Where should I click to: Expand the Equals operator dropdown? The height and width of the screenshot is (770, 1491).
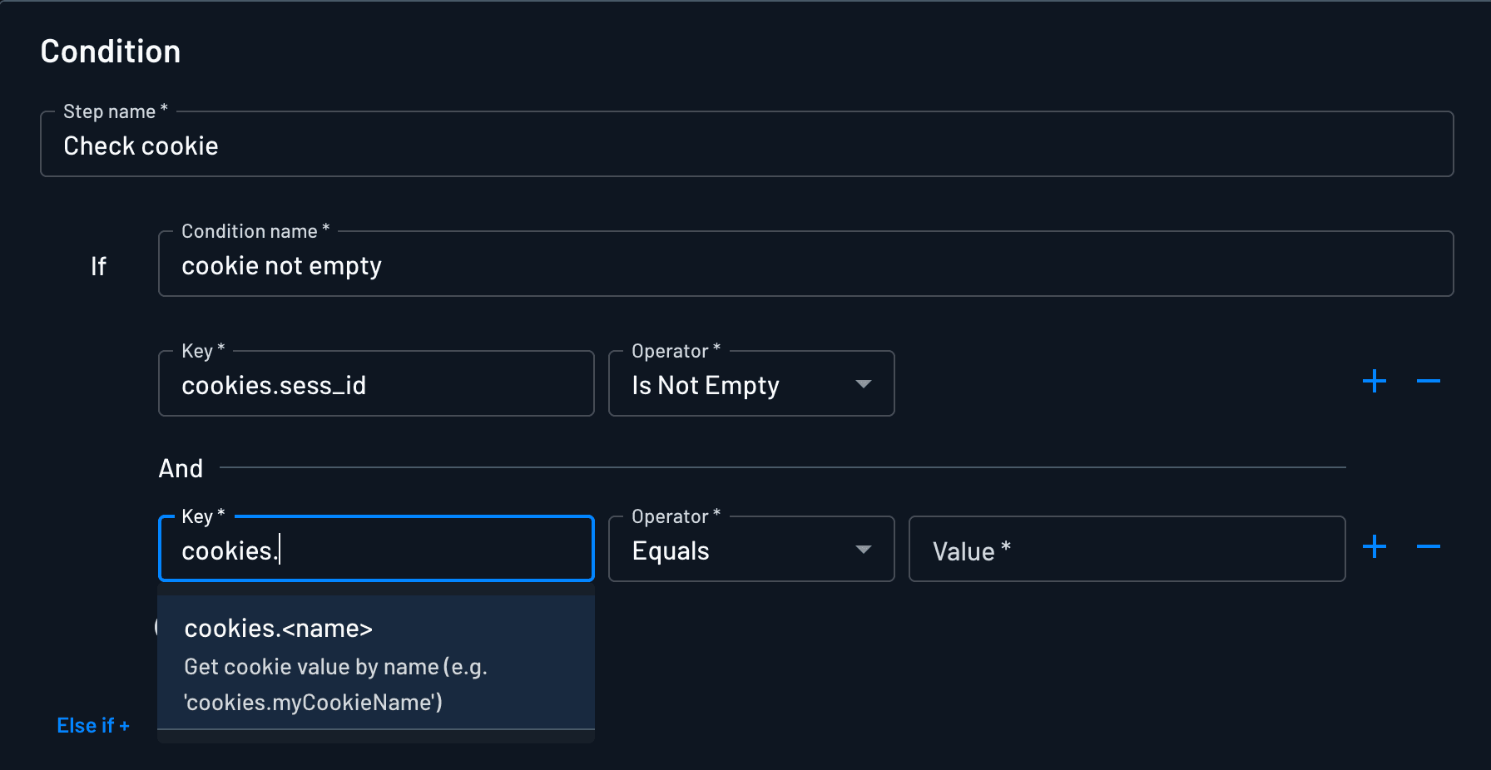[x=750, y=550]
